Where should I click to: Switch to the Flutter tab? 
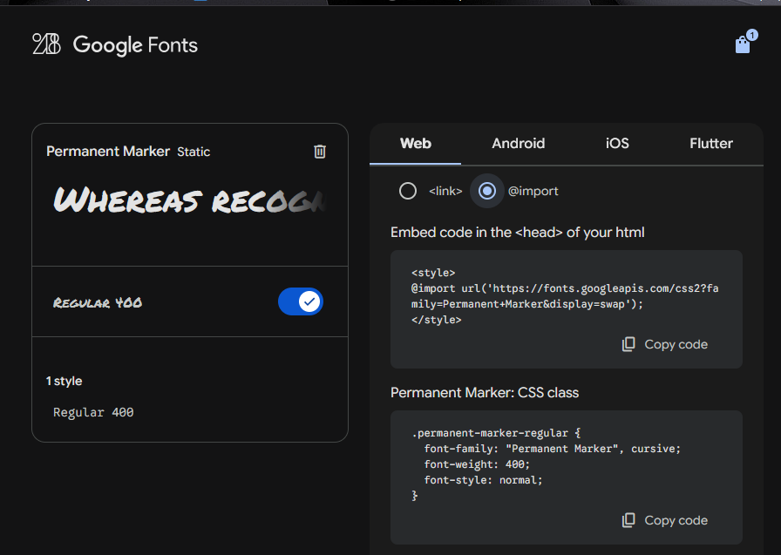click(710, 144)
